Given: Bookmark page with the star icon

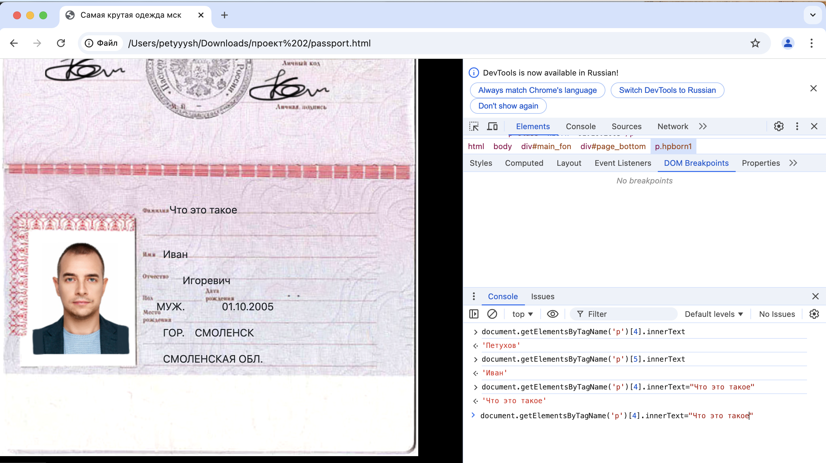Looking at the screenshot, I should [755, 43].
